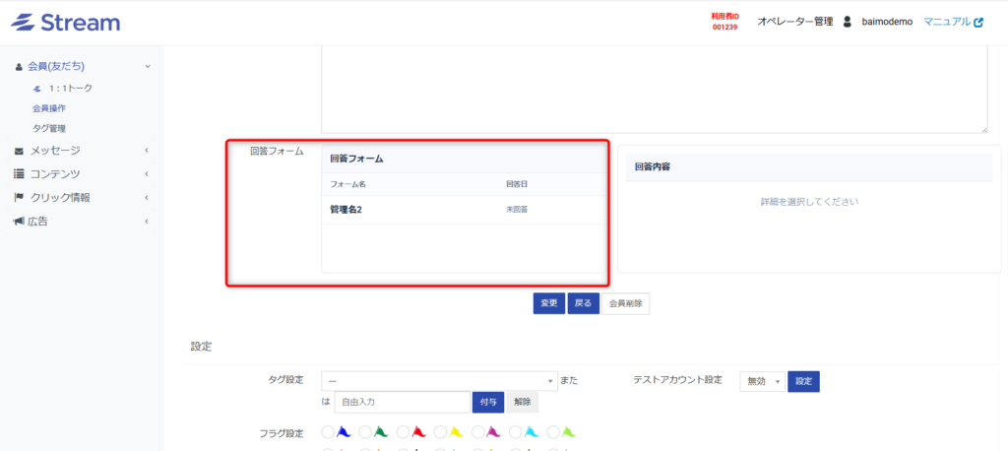
Task: Collapse the 会員(友だち) menu chevron
Action: 148,66
